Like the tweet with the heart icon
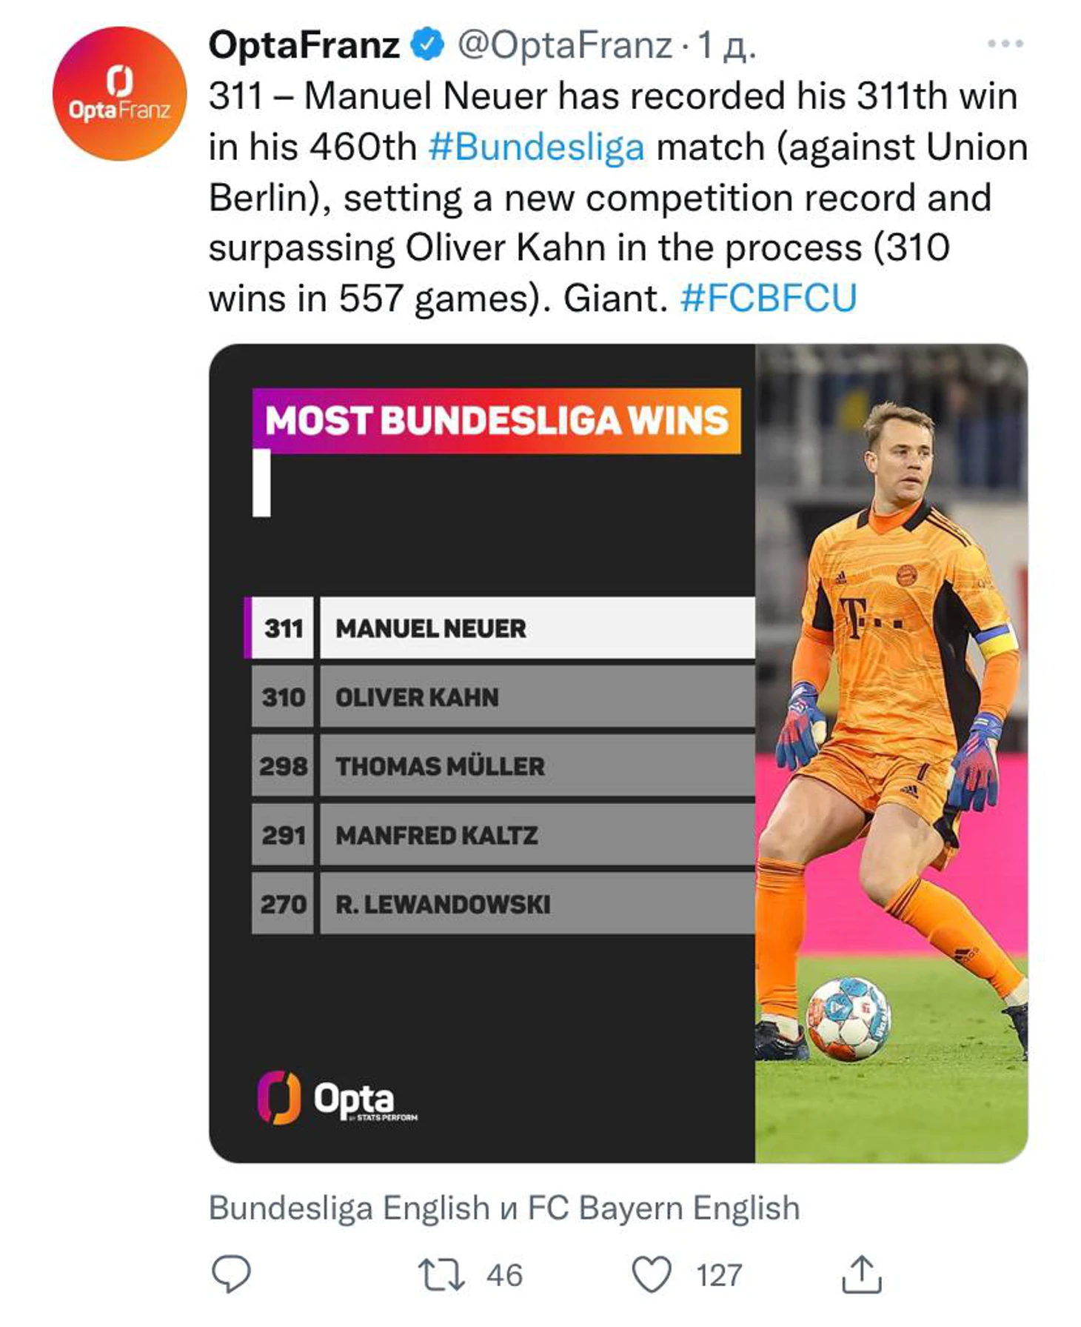Screen dimensions: 1081x1327 pyautogui.click(x=652, y=1274)
